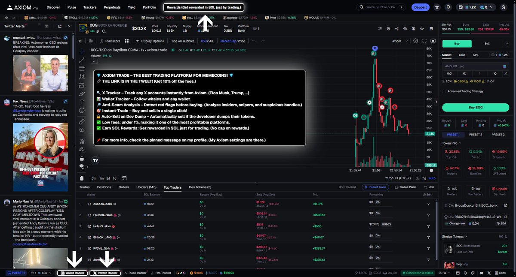
Task: Click the token search box at top
Action: point(381,7)
